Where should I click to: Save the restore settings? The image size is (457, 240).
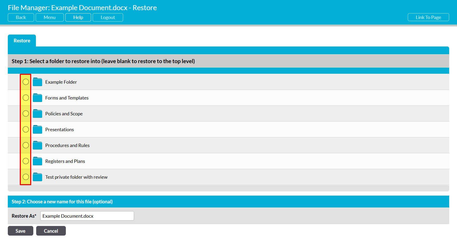coord(21,231)
